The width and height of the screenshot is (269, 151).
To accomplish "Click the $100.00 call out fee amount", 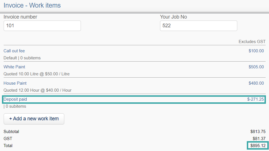I will [256, 51].
